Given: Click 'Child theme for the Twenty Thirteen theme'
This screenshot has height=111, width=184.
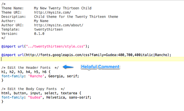Looking at the screenshot, I should click(76, 17).
